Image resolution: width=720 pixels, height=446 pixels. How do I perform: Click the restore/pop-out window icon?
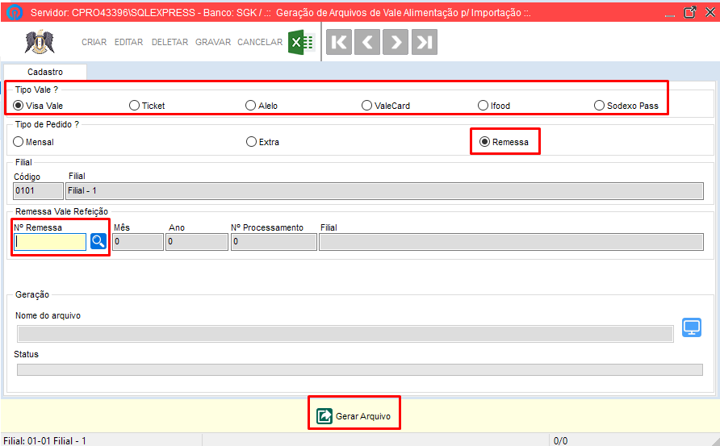pos(689,12)
